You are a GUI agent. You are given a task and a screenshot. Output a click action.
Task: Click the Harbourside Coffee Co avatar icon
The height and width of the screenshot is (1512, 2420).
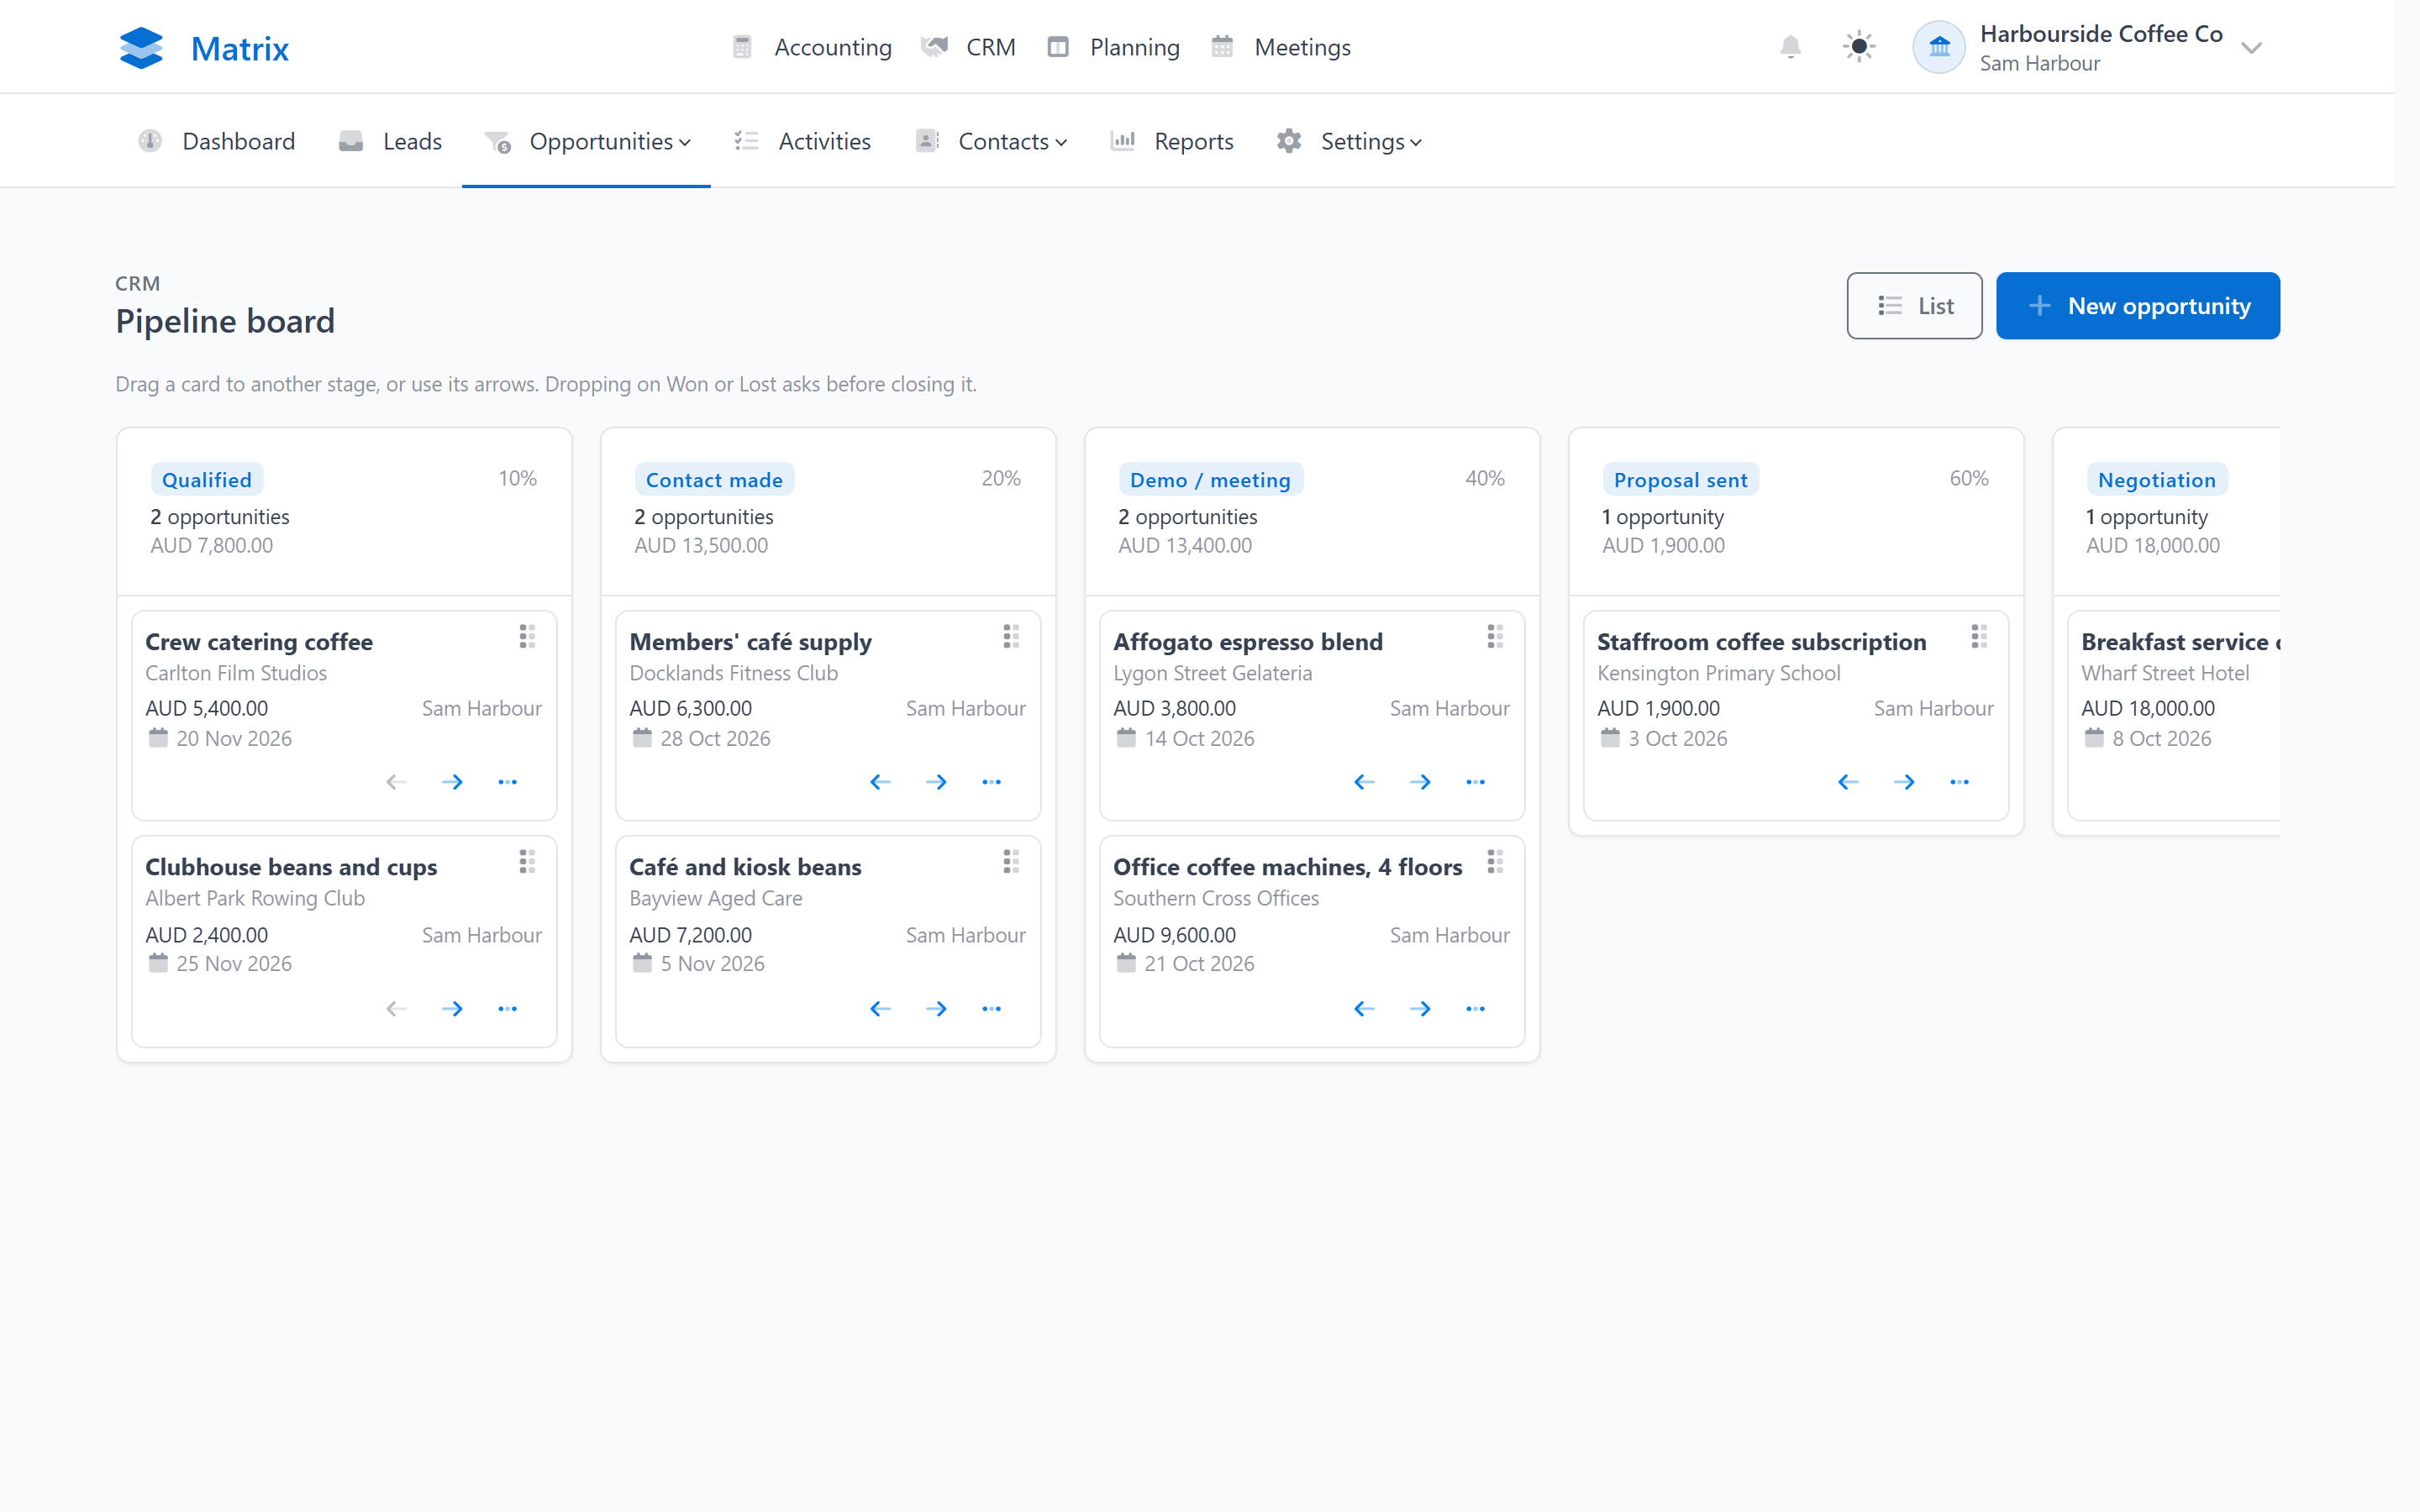(x=1939, y=47)
